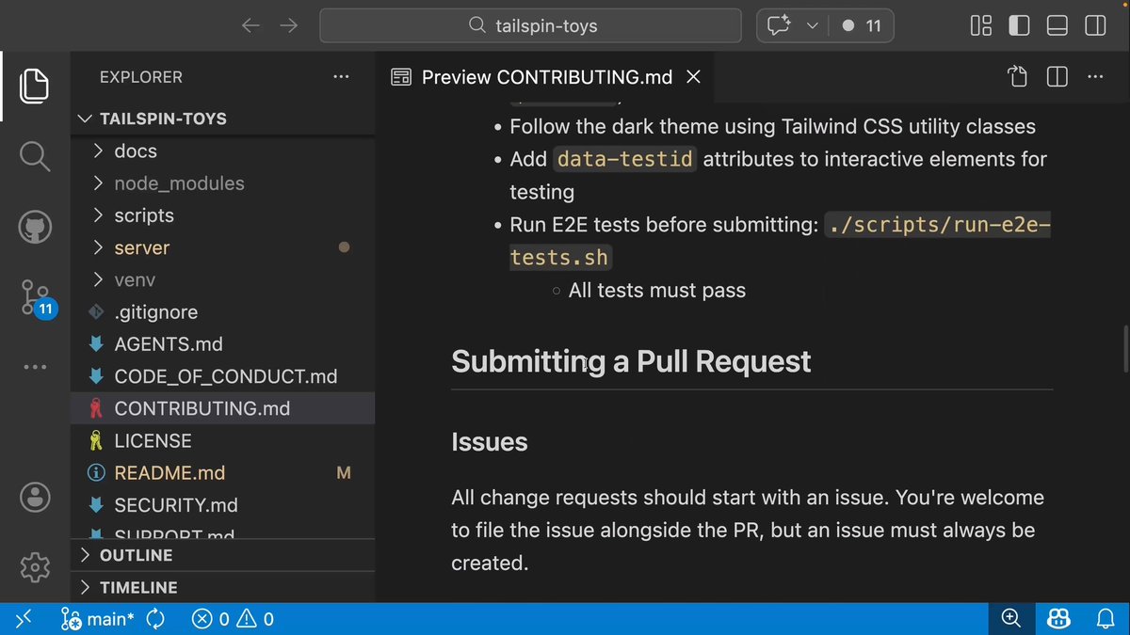Open the Explorer view in the activity bar

[35, 87]
